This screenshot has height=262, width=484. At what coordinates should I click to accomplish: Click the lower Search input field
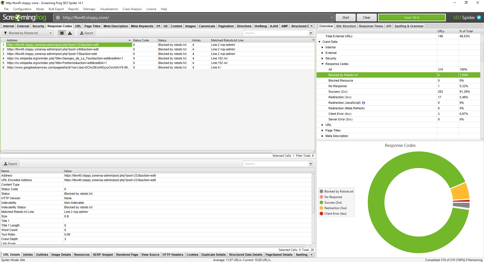276,164
